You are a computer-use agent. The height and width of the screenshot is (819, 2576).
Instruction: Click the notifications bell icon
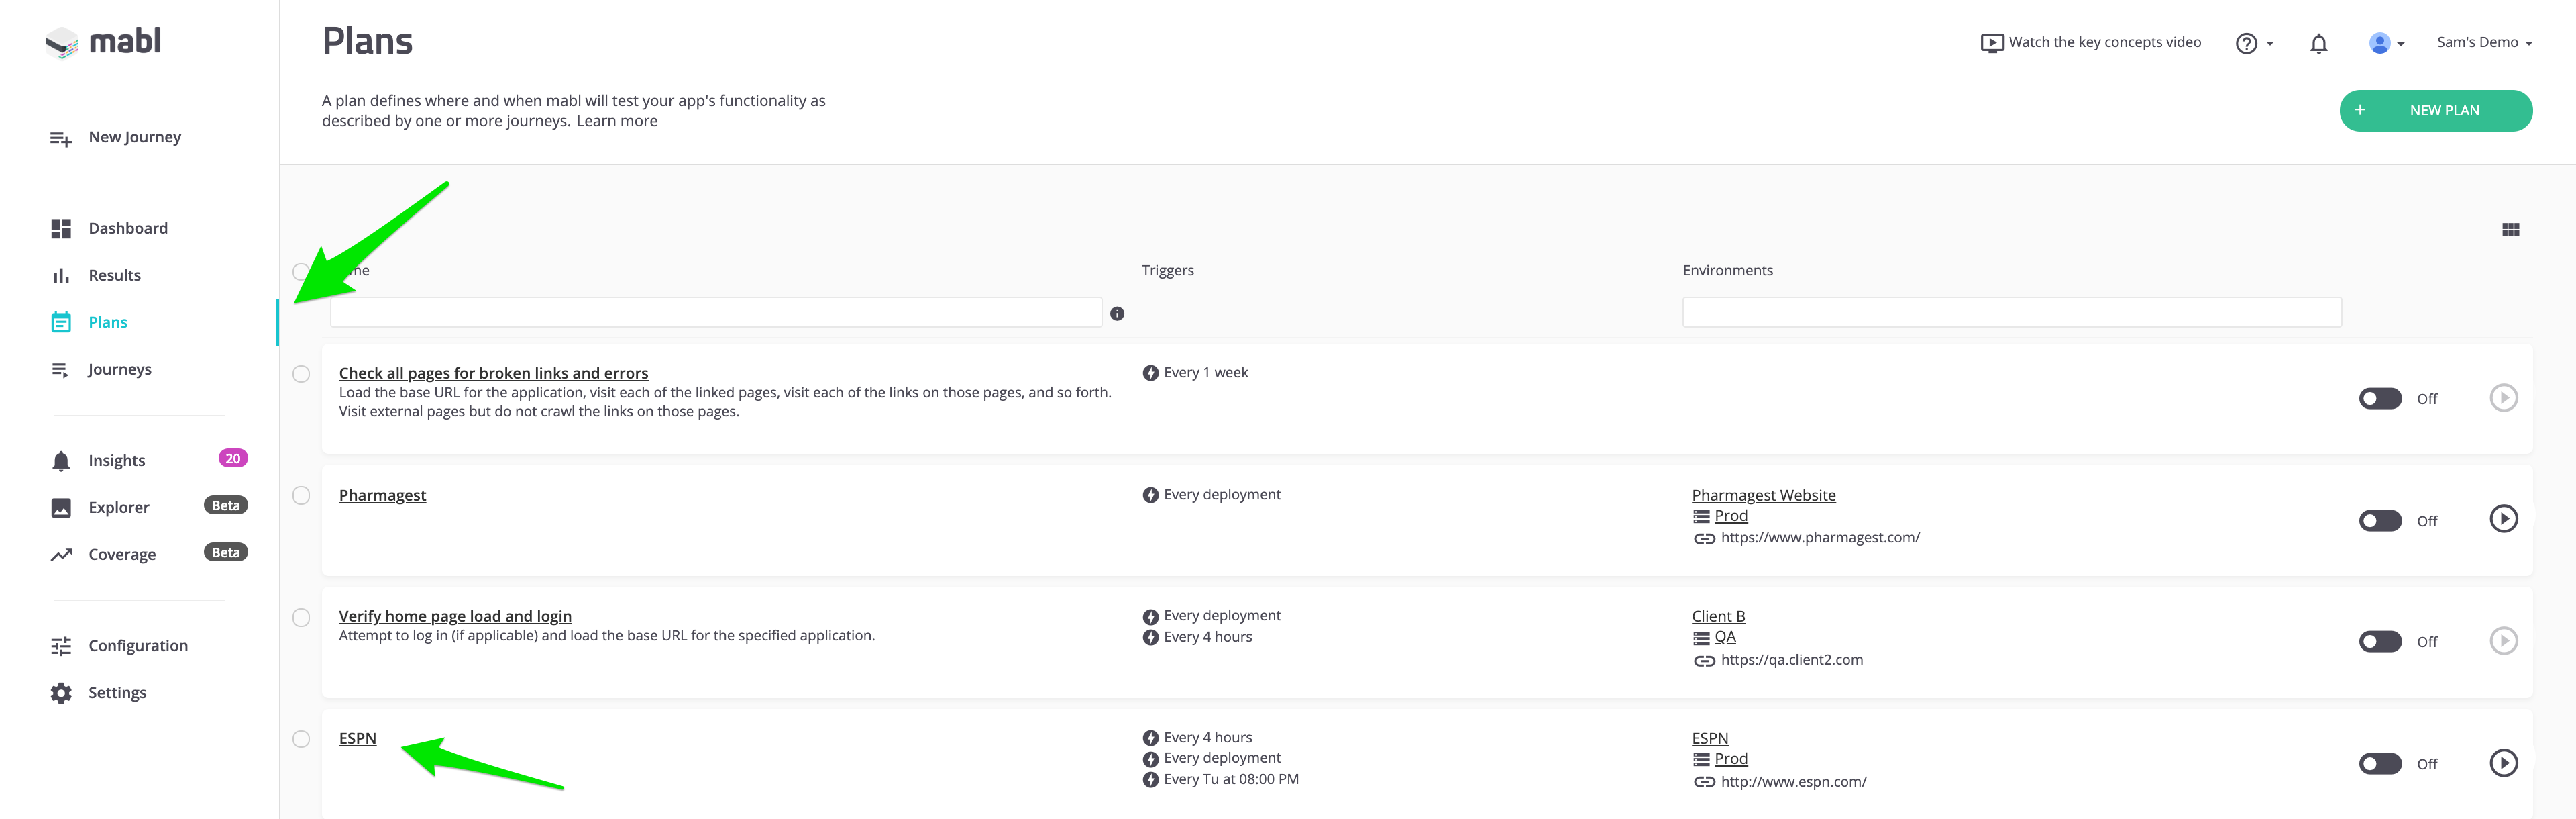(x=2318, y=43)
